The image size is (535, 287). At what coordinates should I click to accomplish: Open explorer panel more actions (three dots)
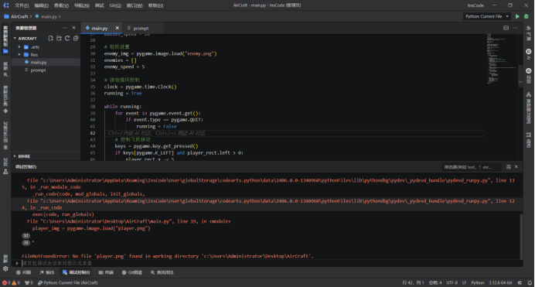[65, 28]
